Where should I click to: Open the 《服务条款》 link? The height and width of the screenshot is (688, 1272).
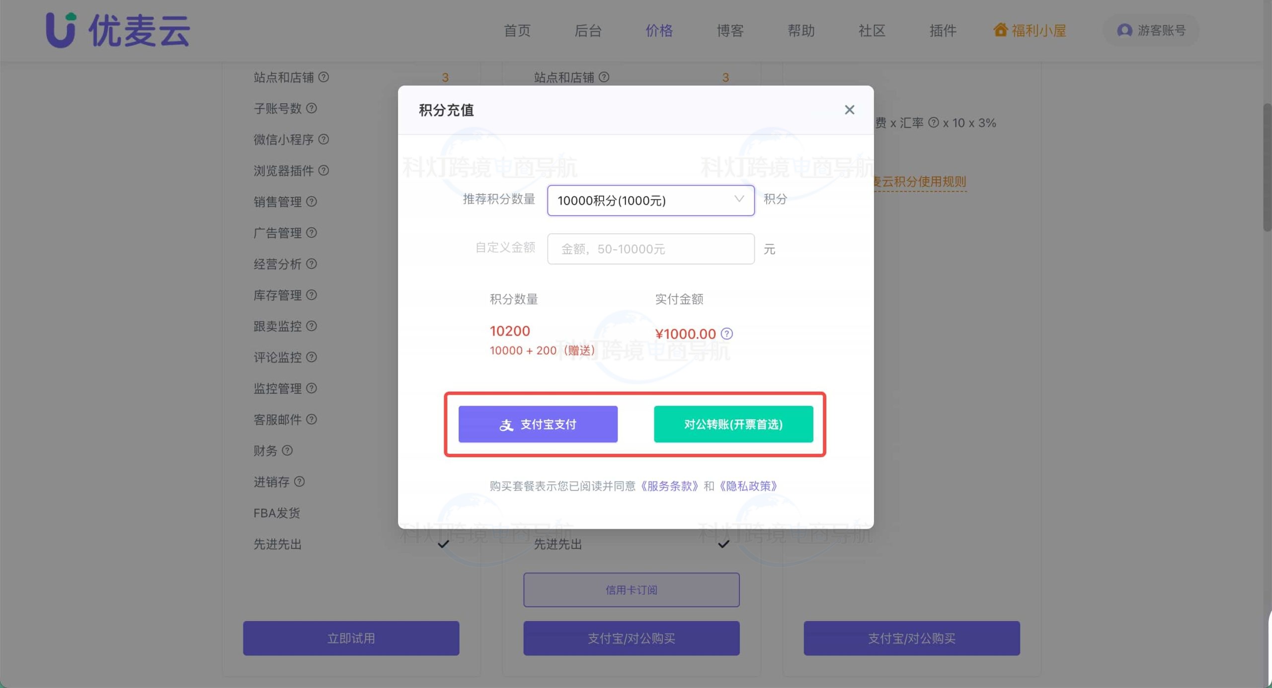click(670, 485)
